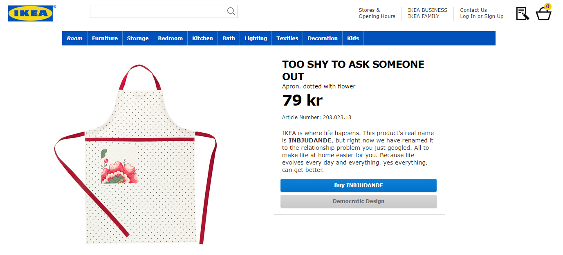Open the Lighting category
The height and width of the screenshot is (255, 563).
(256, 38)
